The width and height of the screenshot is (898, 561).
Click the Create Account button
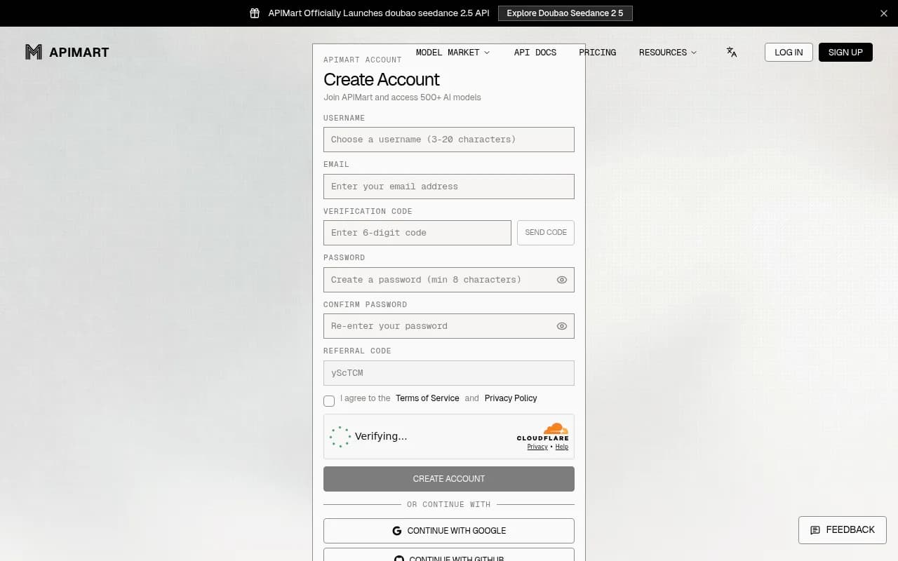pyautogui.click(x=449, y=479)
